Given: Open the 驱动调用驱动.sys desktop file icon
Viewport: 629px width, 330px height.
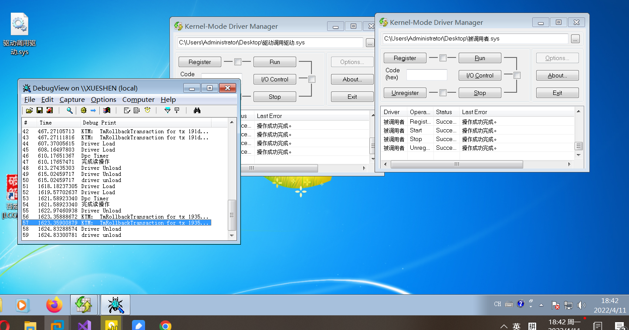Looking at the screenshot, I should (19, 35).
